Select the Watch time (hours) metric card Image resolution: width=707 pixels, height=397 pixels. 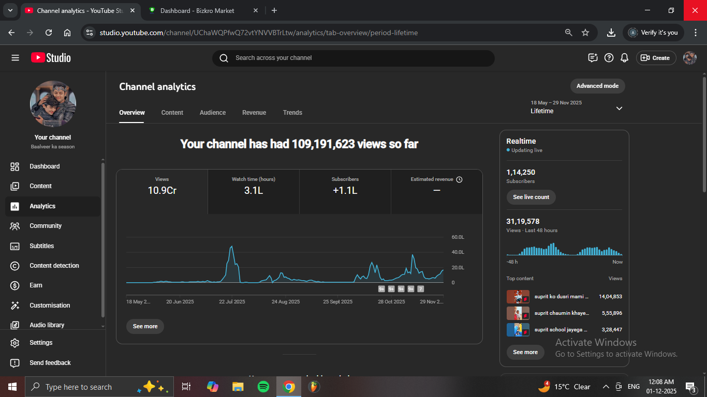254,191
